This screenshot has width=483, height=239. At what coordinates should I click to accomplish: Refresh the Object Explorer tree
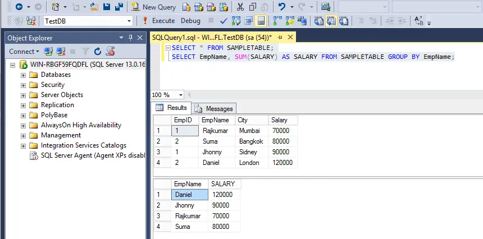(x=98, y=52)
